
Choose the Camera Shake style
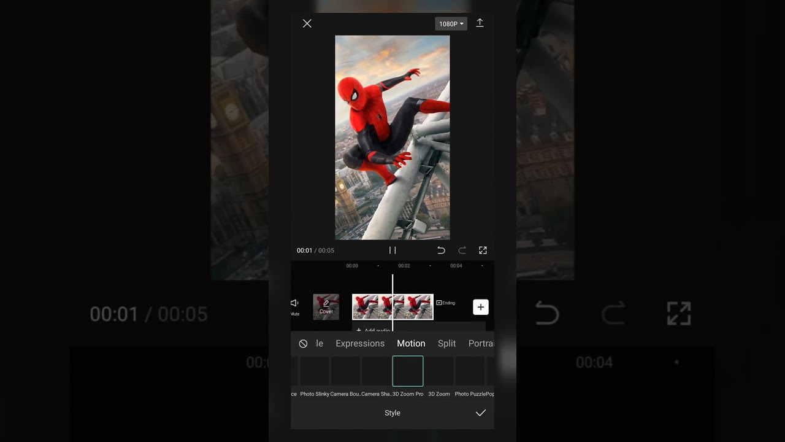pyautogui.click(x=377, y=376)
